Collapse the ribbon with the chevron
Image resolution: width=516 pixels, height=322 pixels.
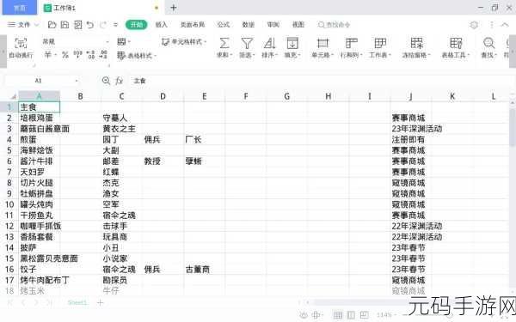tap(505, 25)
